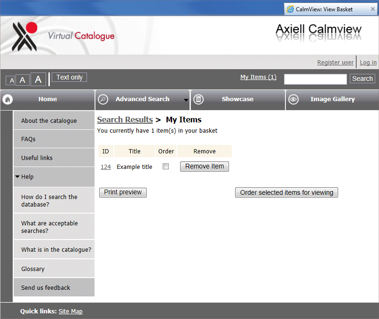Click the Print preview button
The width and height of the screenshot is (379, 319).
[123, 192]
